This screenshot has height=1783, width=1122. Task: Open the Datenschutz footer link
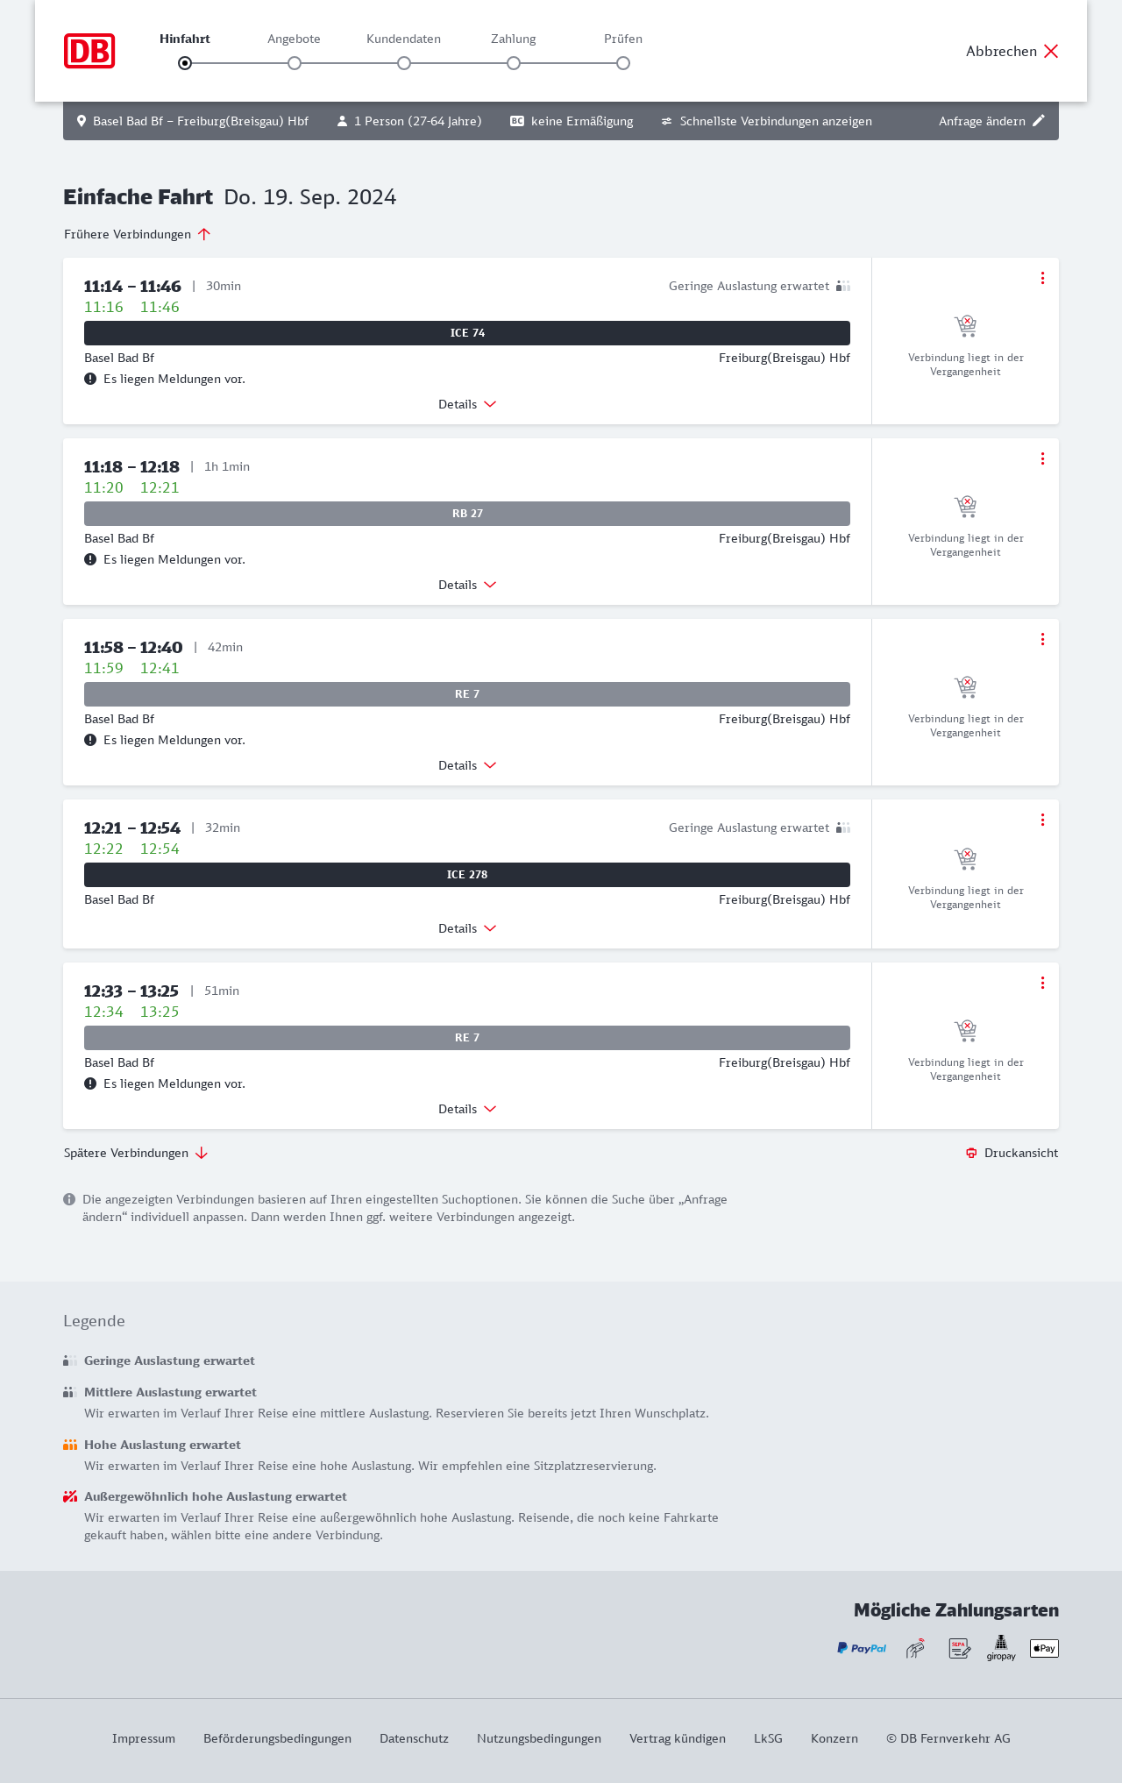(414, 1738)
